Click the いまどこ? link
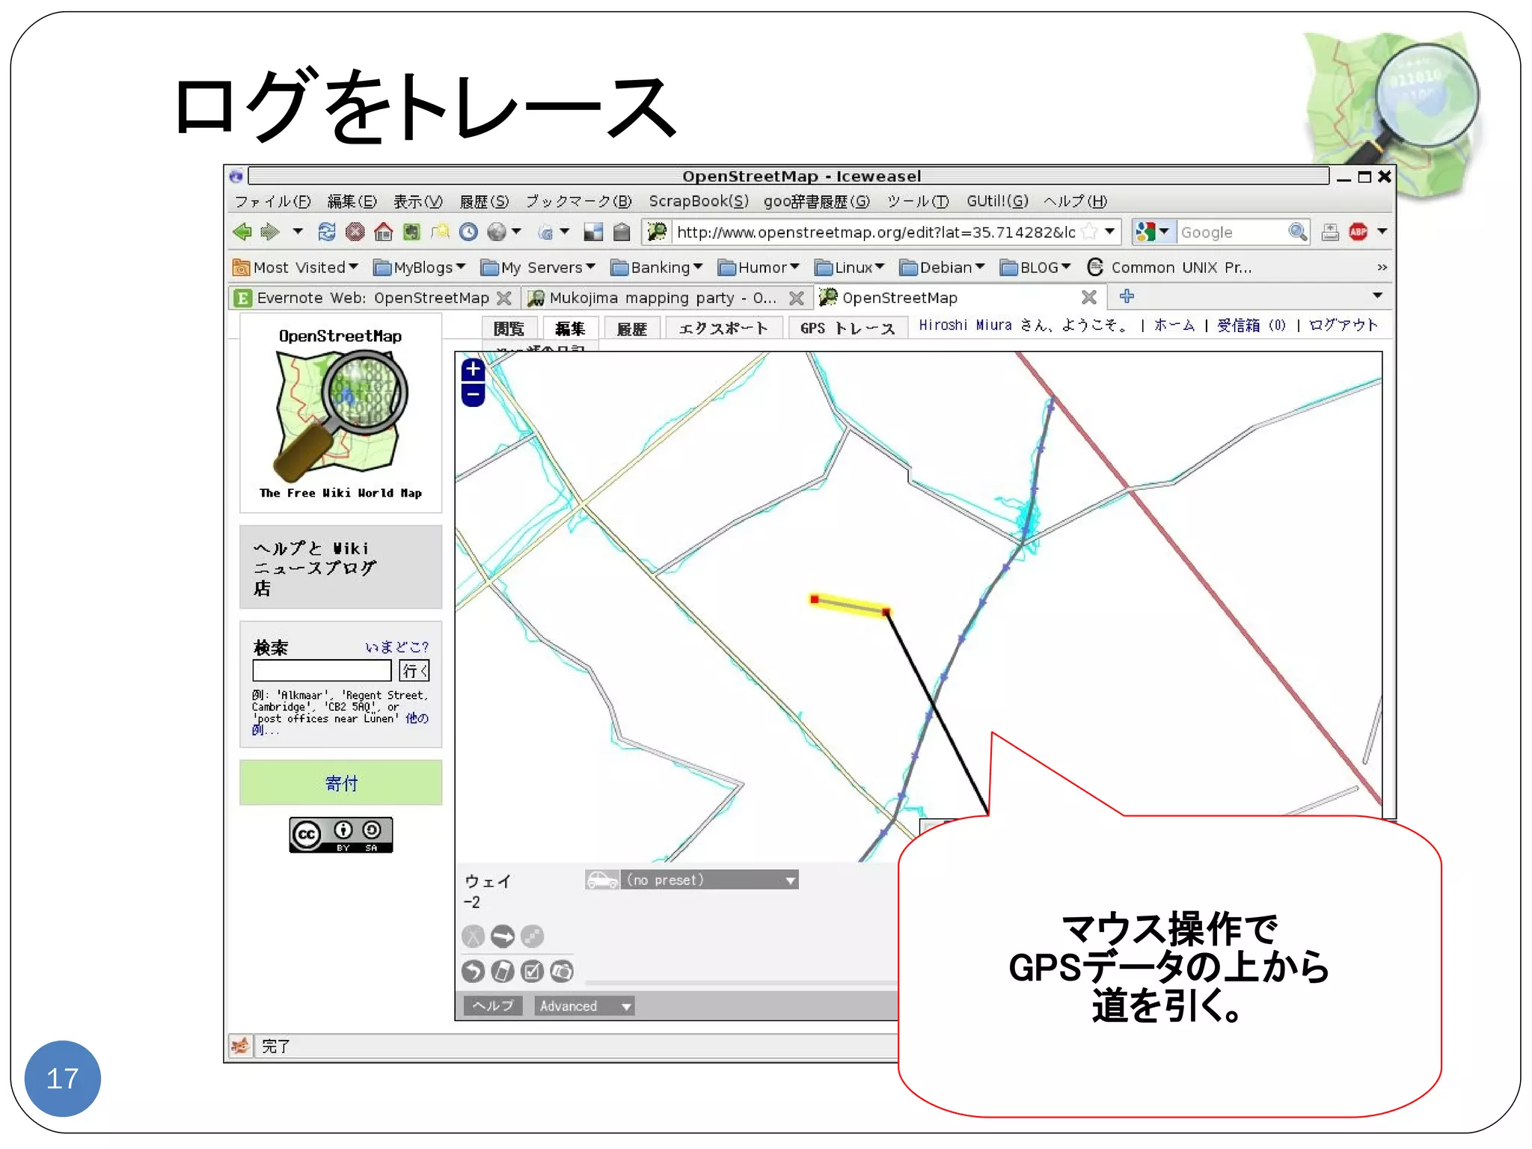 coord(396,647)
